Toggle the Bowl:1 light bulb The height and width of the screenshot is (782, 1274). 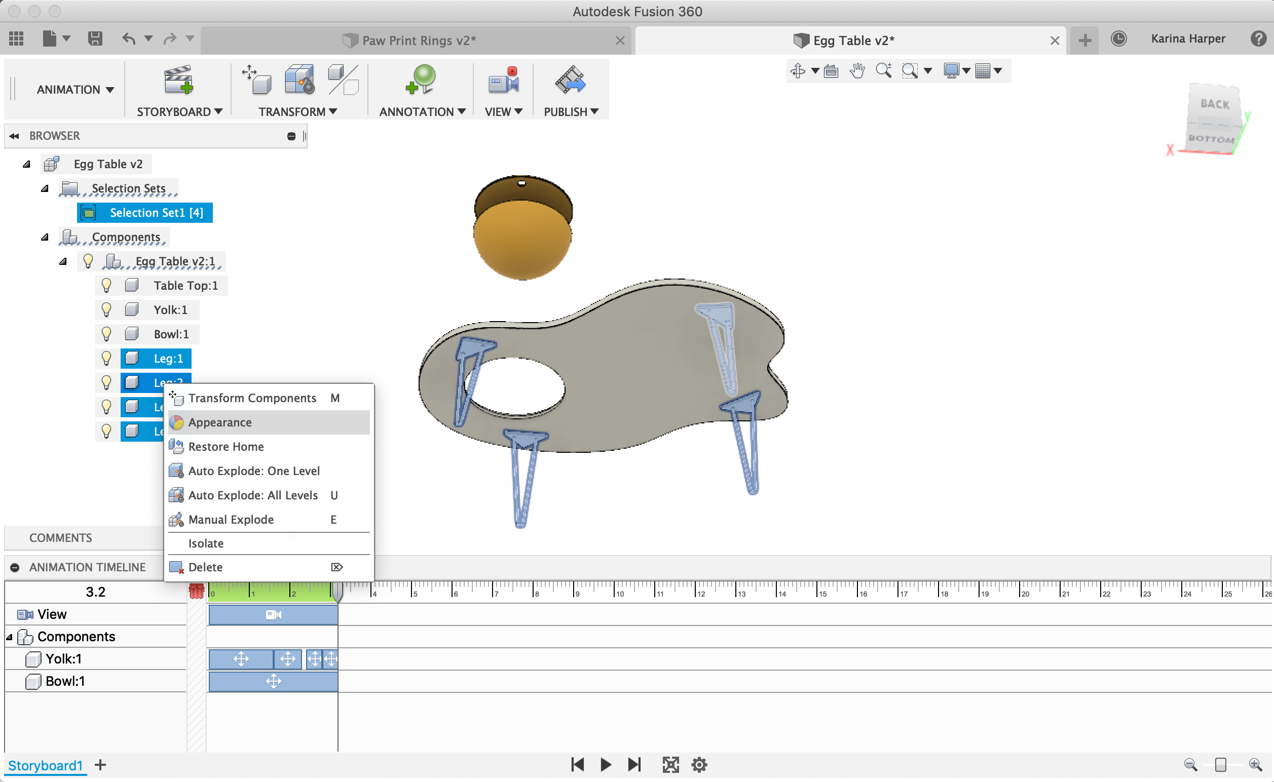(106, 334)
